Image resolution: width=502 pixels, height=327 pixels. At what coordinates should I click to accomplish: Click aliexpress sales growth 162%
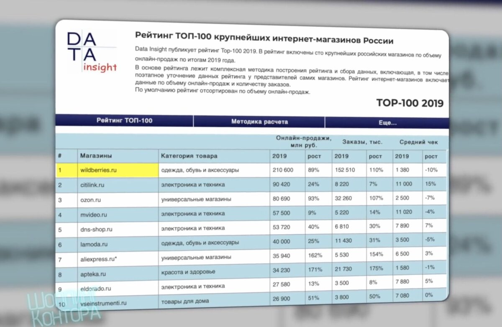(x=315, y=255)
